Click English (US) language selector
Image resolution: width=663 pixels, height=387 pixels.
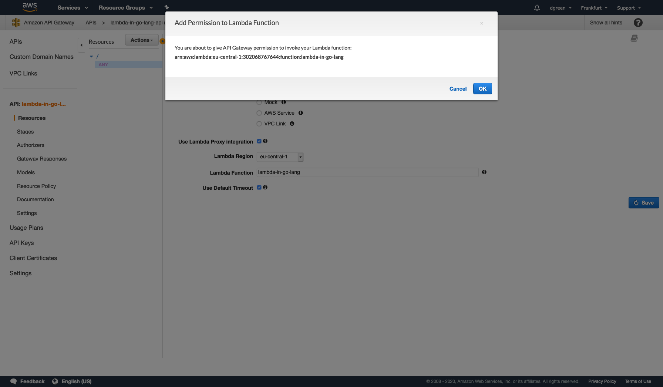click(76, 381)
